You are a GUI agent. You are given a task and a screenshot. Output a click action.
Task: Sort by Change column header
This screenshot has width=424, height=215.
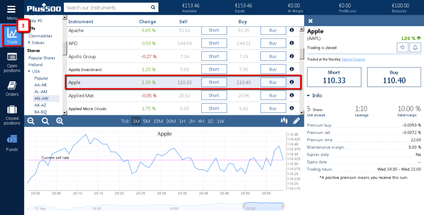(147, 22)
